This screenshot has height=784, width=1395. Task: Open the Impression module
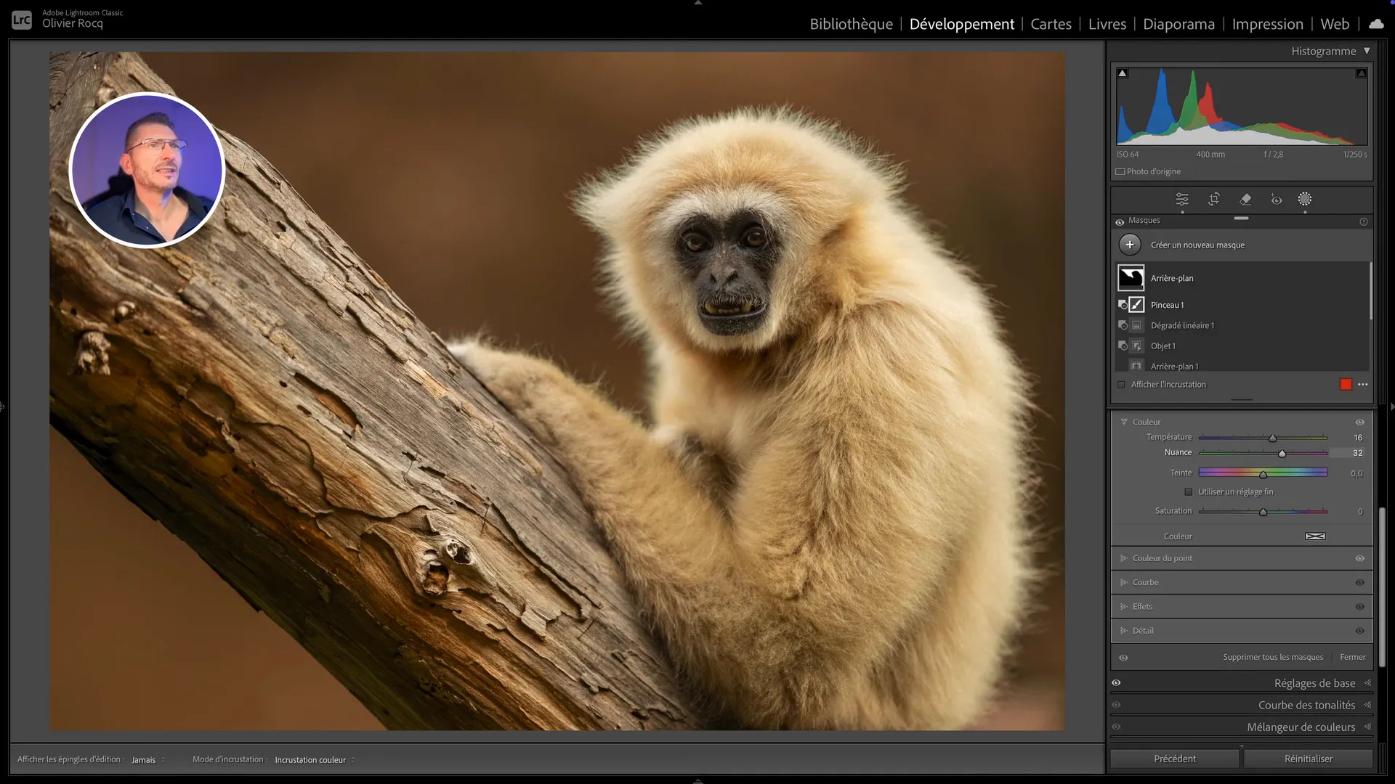(1267, 24)
